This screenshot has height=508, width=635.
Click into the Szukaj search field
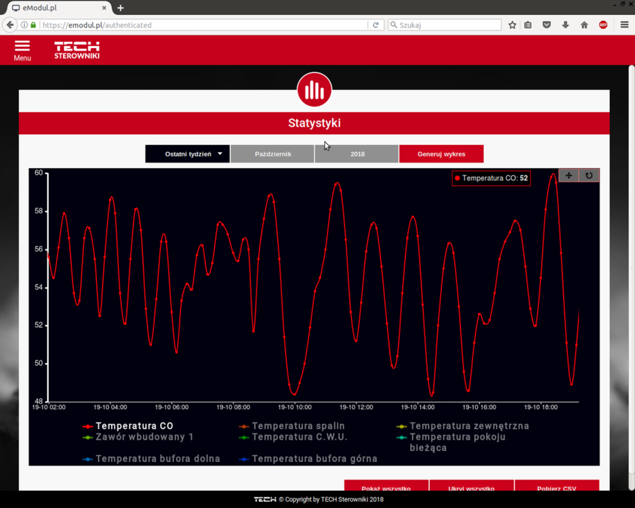(x=447, y=25)
